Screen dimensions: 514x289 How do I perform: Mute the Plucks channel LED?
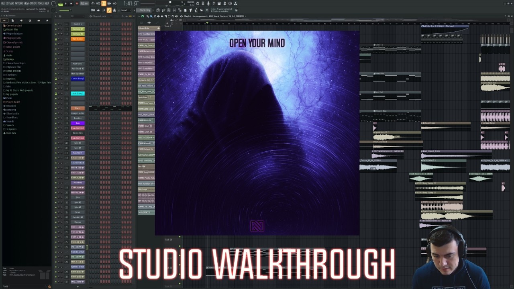click(56, 108)
